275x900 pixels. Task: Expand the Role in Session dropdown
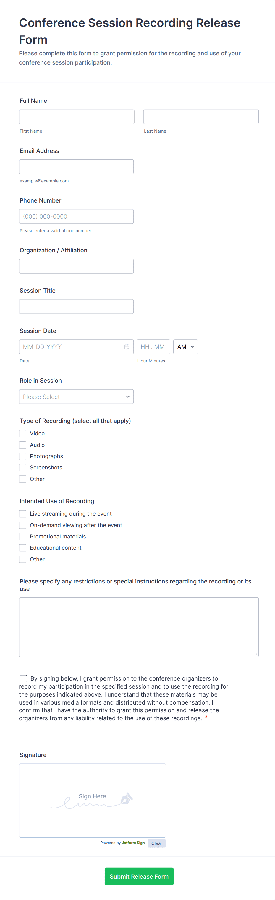[76, 397]
